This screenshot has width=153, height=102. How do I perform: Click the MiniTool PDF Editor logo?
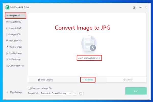coord(7,7)
